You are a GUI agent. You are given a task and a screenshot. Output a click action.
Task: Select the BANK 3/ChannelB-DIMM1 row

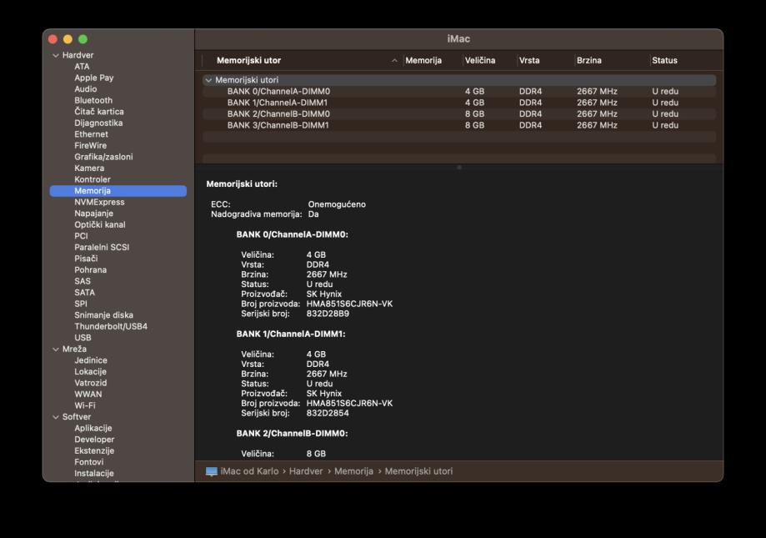[x=278, y=125]
